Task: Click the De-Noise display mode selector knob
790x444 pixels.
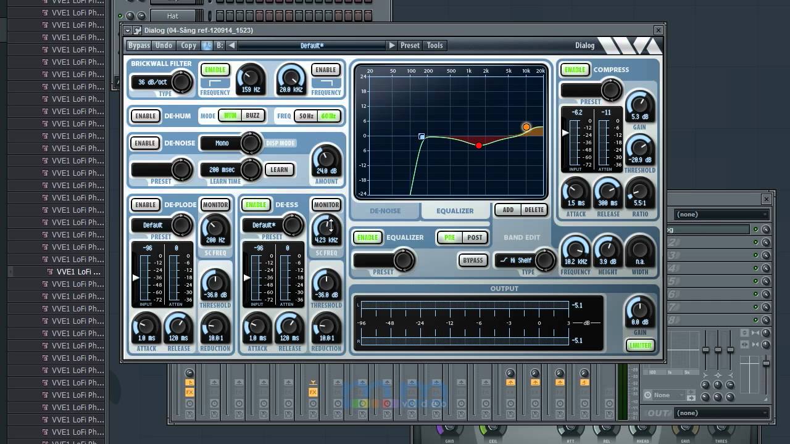Action: point(251,143)
